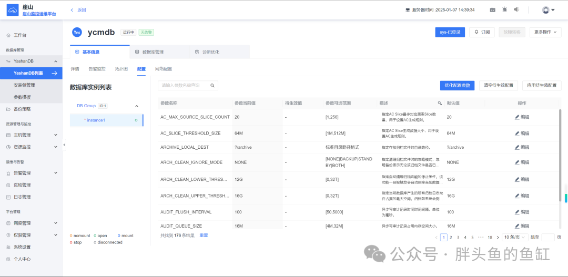The height and width of the screenshot is (277, 568).
Task: Collapse the YashanDB sidebar group
Action: click(55, 61)
